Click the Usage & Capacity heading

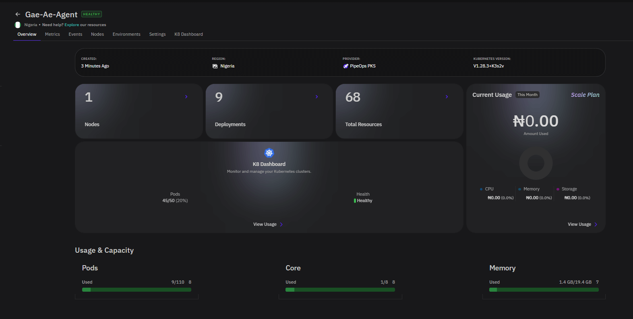104,251
